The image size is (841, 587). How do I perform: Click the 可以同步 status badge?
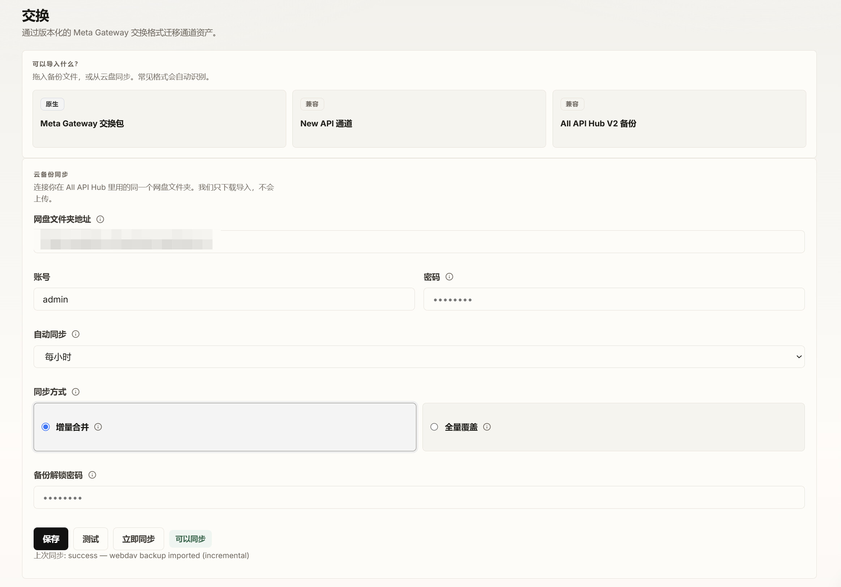[x=190, y=539]
